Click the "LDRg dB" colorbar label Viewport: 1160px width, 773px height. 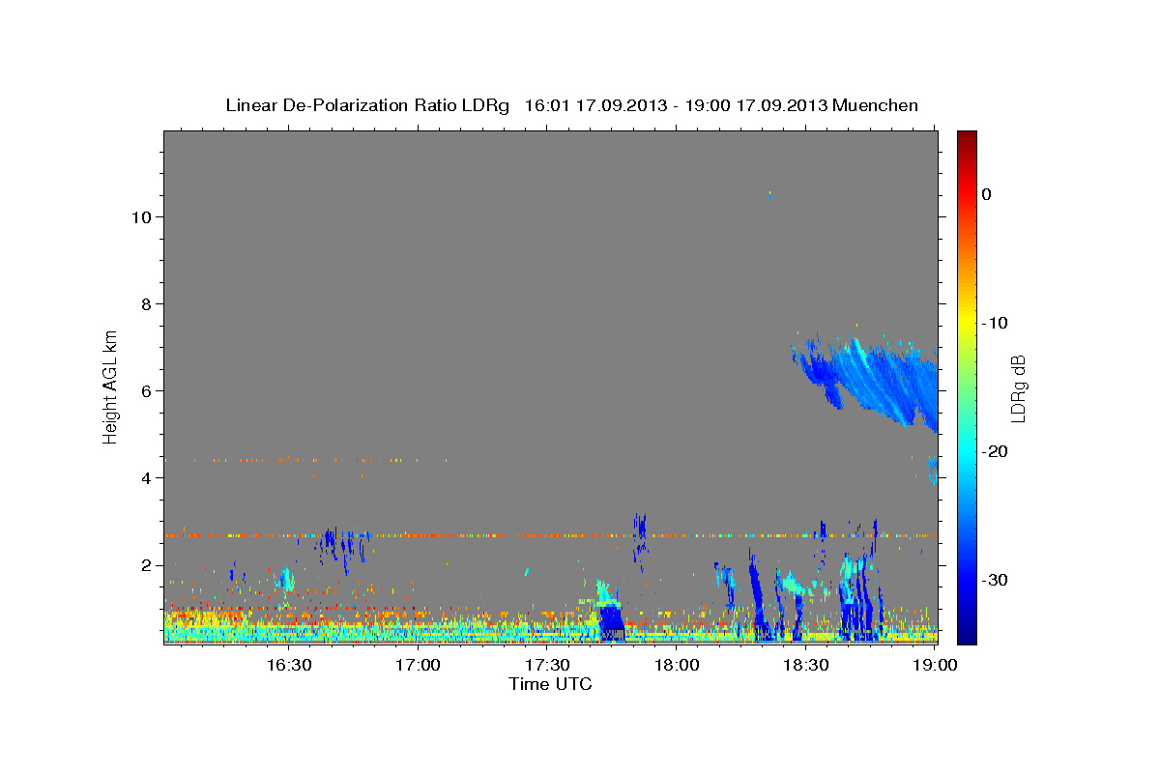(1018, 389)
